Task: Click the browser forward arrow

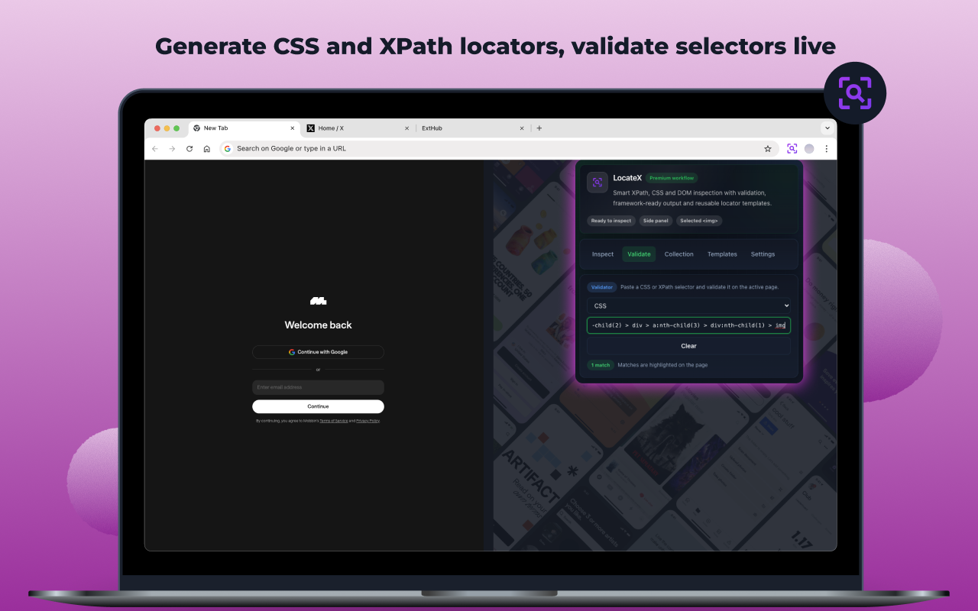Action: coord(172,149)
